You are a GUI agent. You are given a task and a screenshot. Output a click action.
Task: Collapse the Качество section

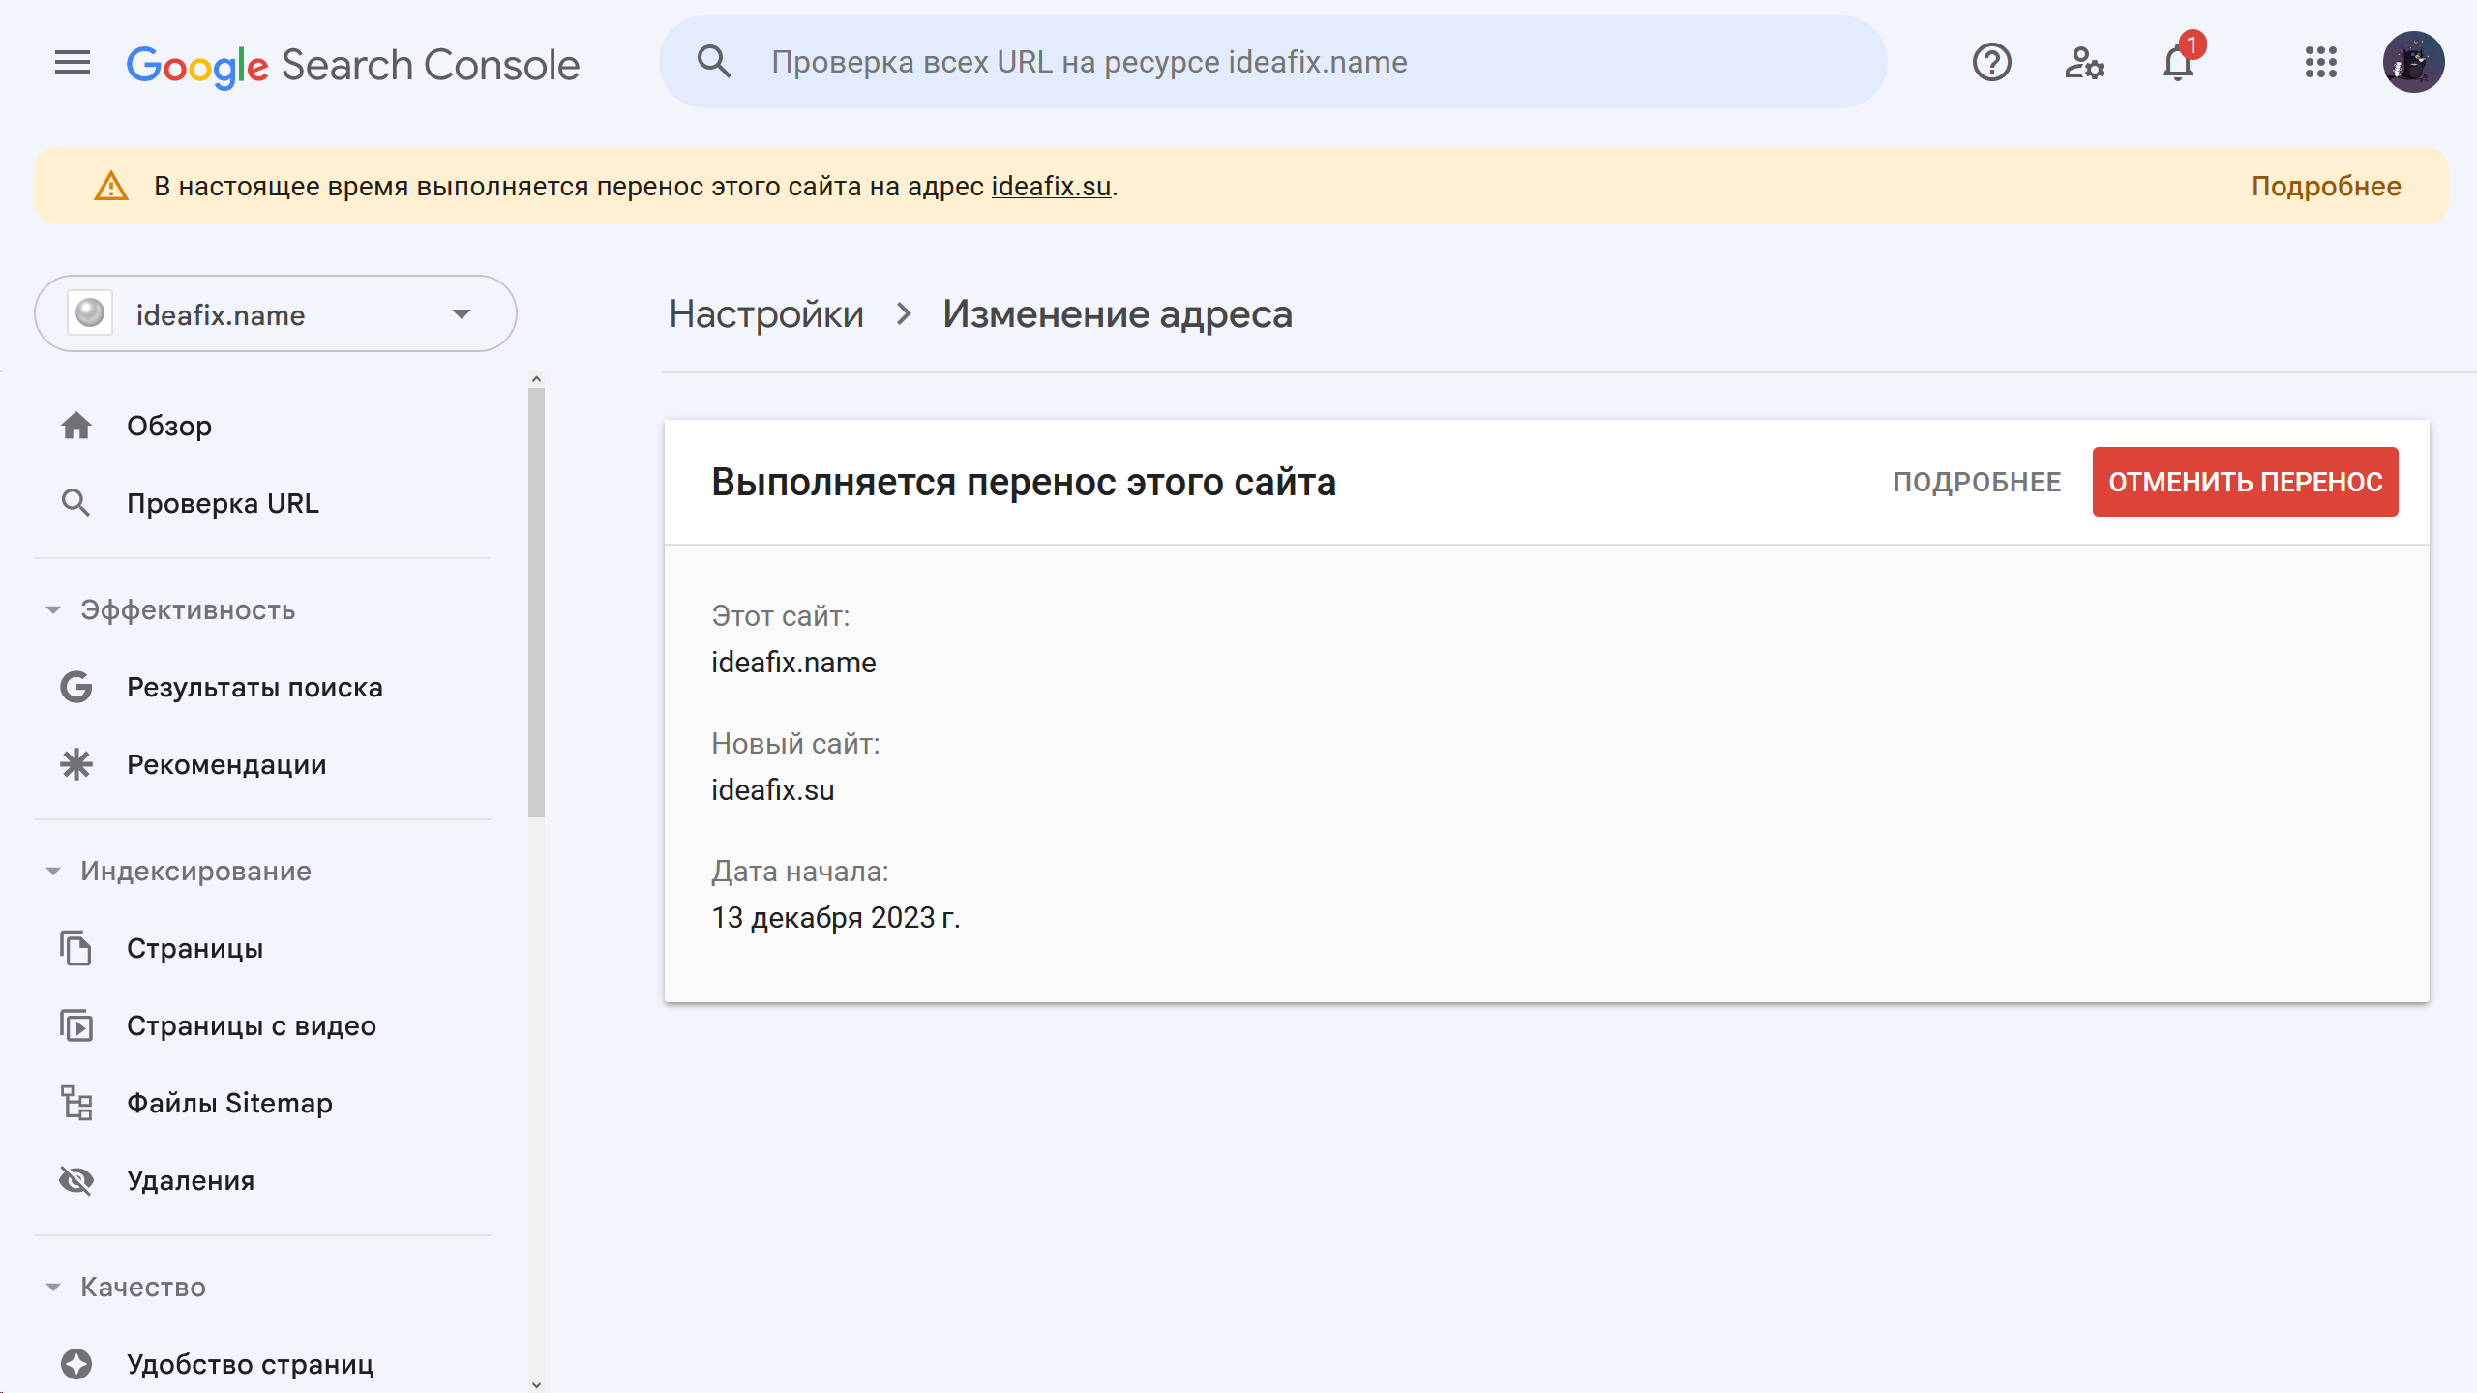click(54, 1288)
